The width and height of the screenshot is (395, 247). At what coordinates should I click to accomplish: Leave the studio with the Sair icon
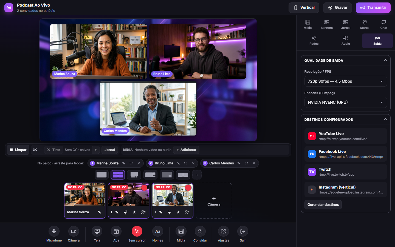[243, 231]
